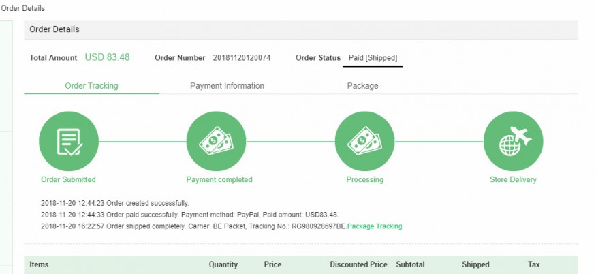Switch to the Payment Information tab
This screenshot has width=596, height=274.
[227, 86]
